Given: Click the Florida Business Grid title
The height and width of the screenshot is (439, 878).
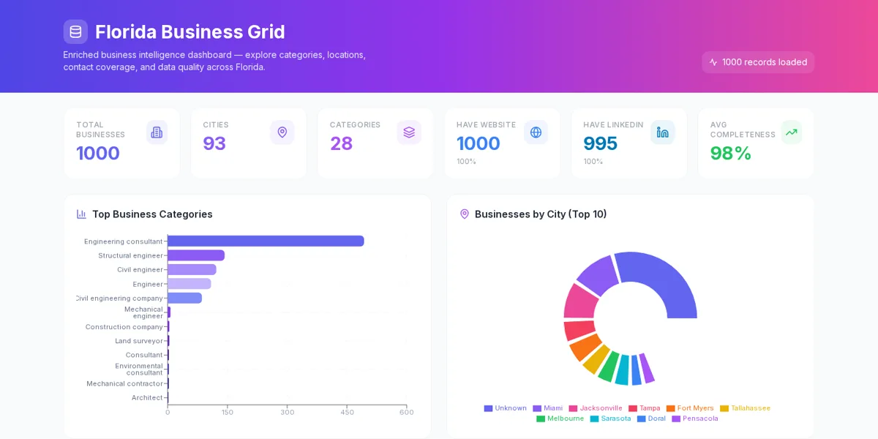Looking at the screenshot, I should pyautogui.click(x=190, y=31).
